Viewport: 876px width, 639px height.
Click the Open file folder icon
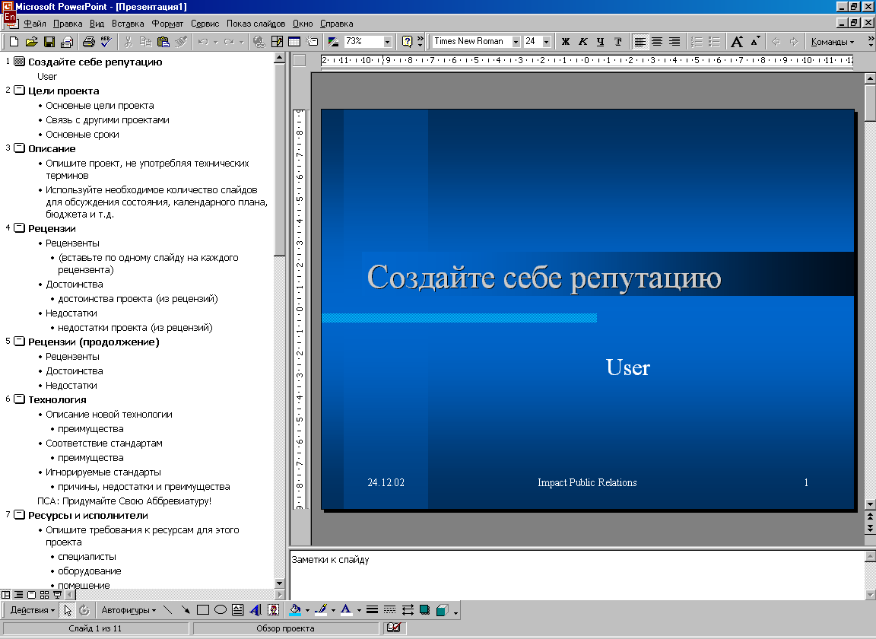pyautogui.click(x=31, y=41)
